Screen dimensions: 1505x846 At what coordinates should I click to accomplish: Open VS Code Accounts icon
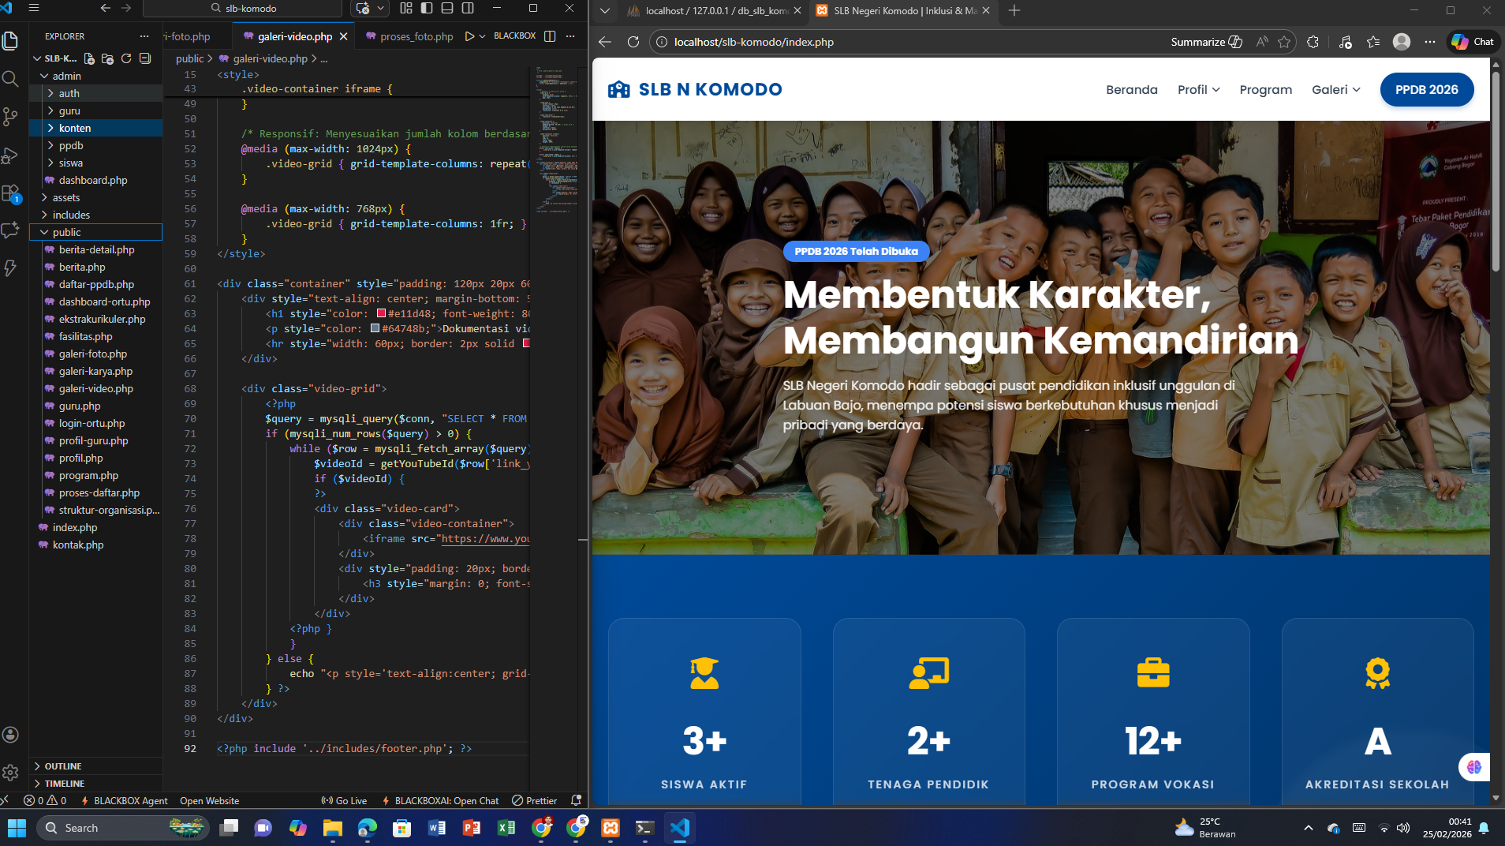tap(10, 735)
